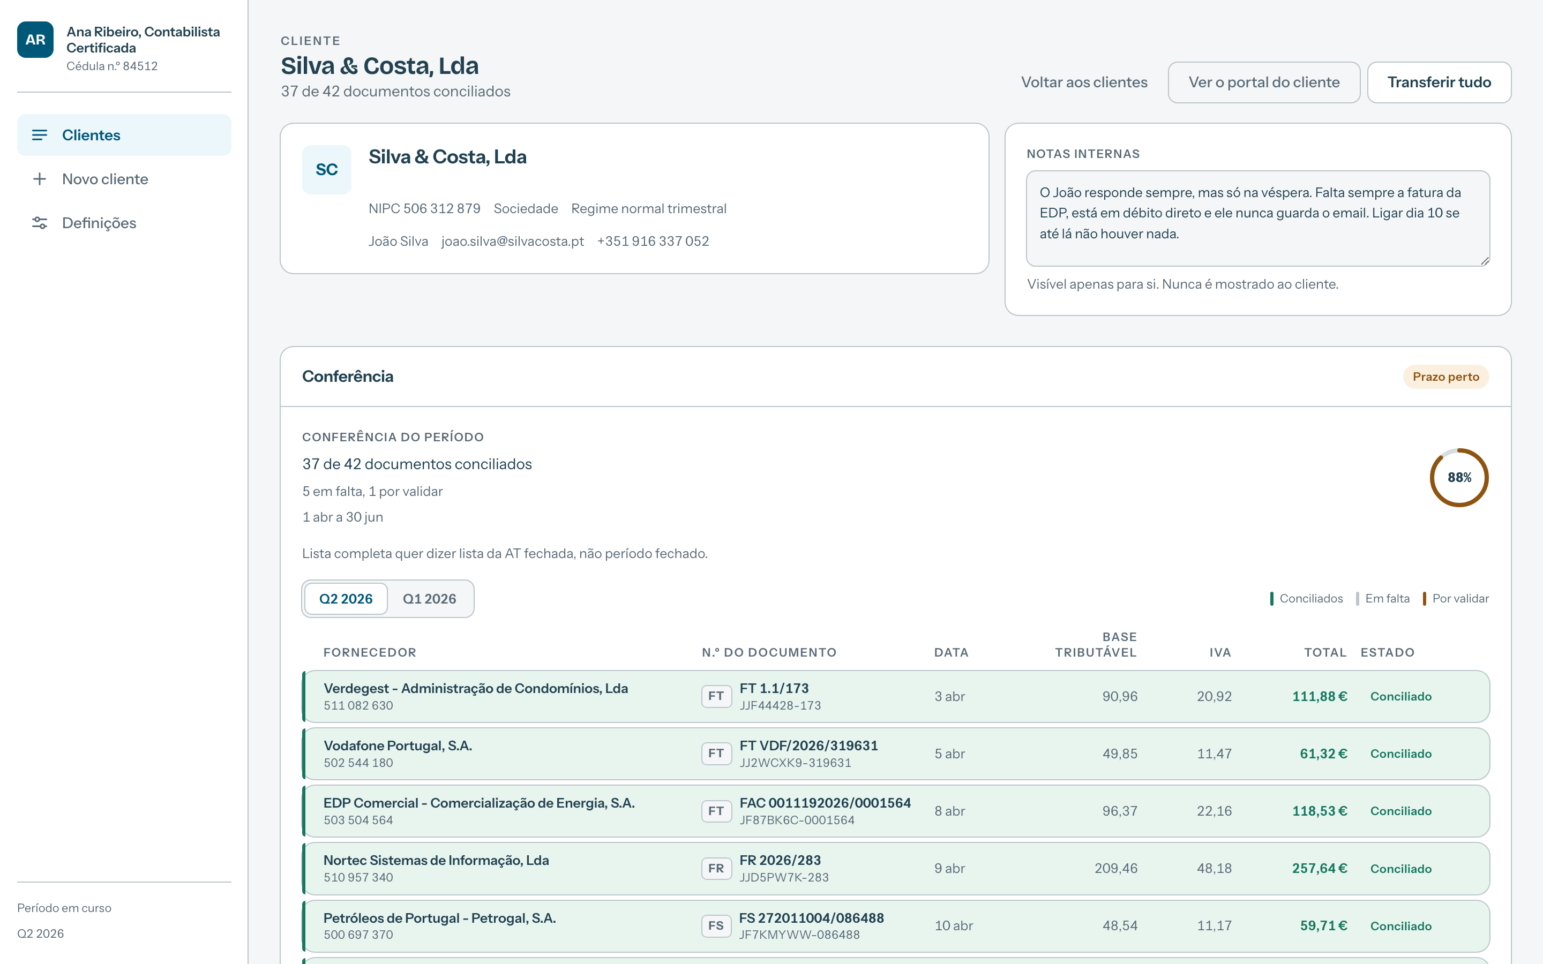
Task: Click phone number +351 916 337 052
Action: 653,241
